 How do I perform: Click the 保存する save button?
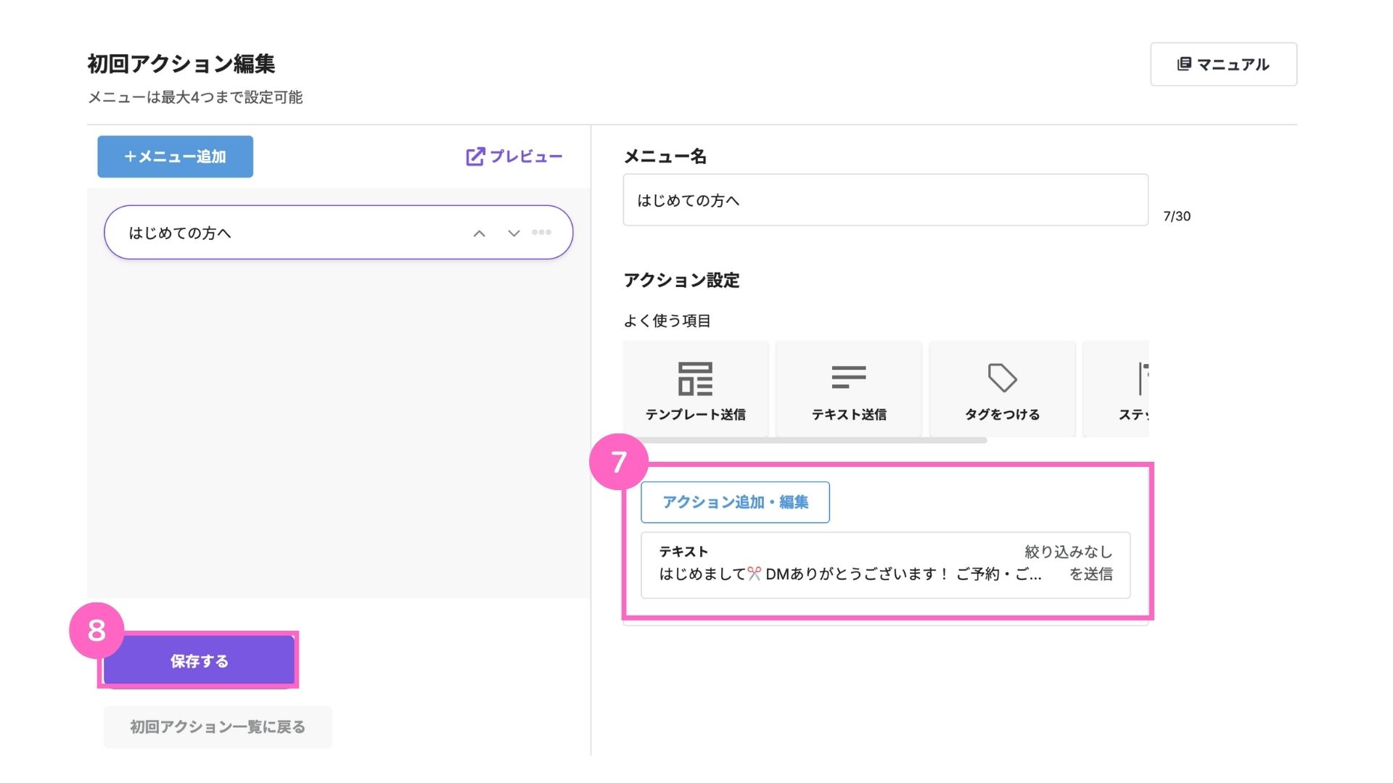click(199, 661)
